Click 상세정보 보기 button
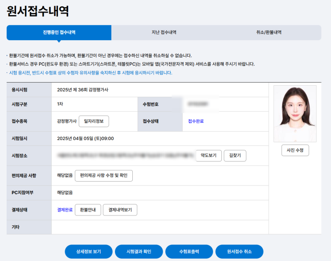Image resolution: width=331 pixels, height=261 pixels. coord(89,252)
